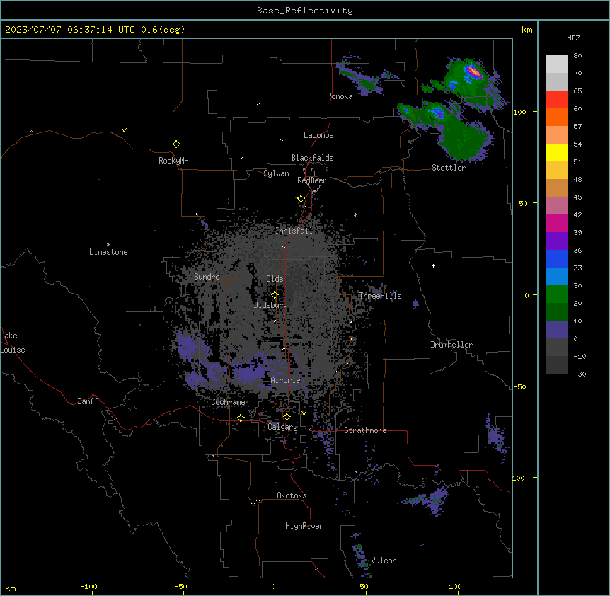Click the Airdrie city label
The image size is (610, 596).
(x=286, y=380)
